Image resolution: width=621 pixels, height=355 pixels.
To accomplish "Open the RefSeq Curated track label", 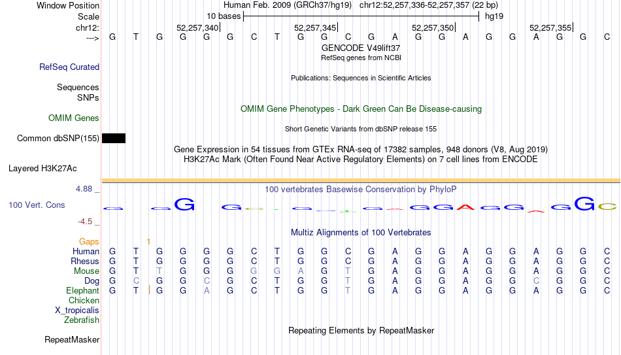I will tap(69, 67).
